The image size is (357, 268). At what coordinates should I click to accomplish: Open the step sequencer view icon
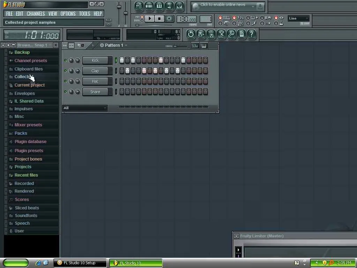[x=149, y=6]
